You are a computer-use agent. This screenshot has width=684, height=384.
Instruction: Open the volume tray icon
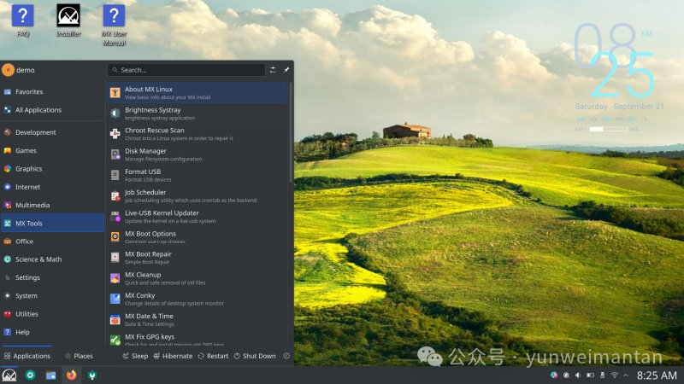578,375
